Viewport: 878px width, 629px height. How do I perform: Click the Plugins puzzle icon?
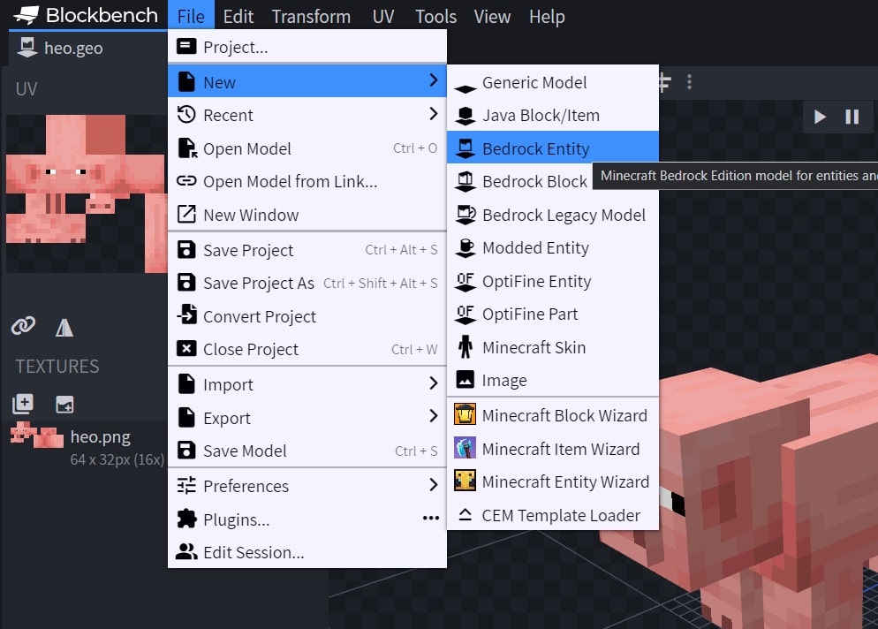[x=186, y=519]
